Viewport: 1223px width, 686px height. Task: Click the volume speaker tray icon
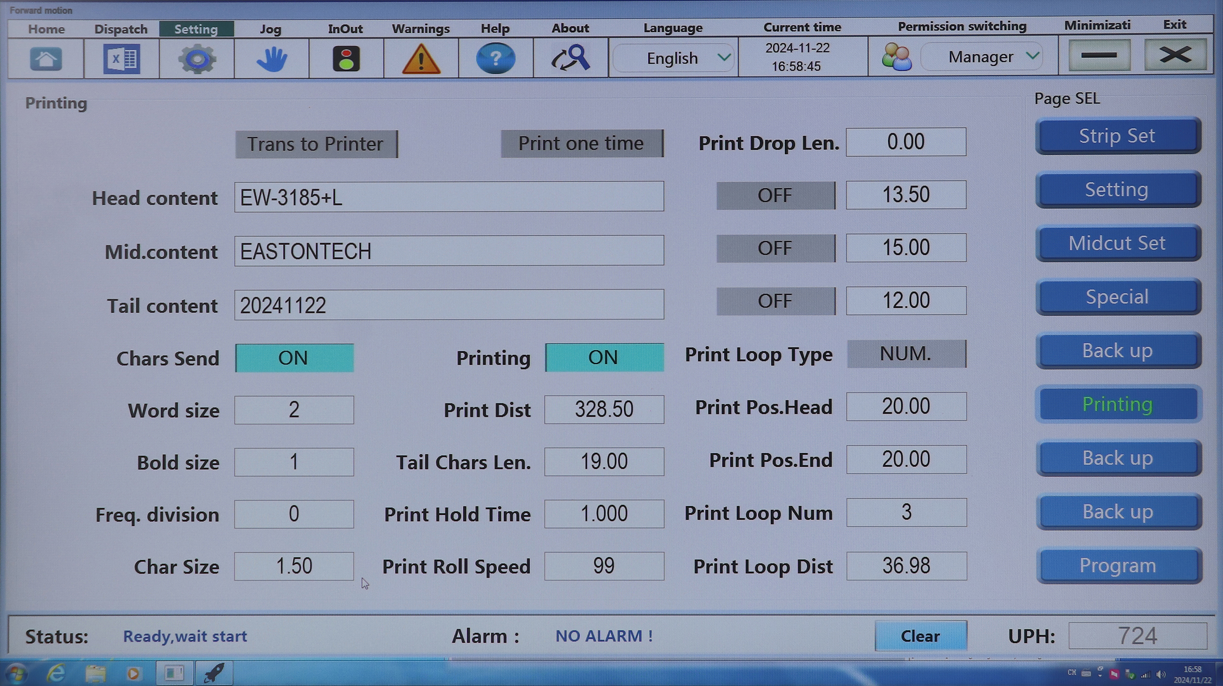click(x=1161, y=674)
